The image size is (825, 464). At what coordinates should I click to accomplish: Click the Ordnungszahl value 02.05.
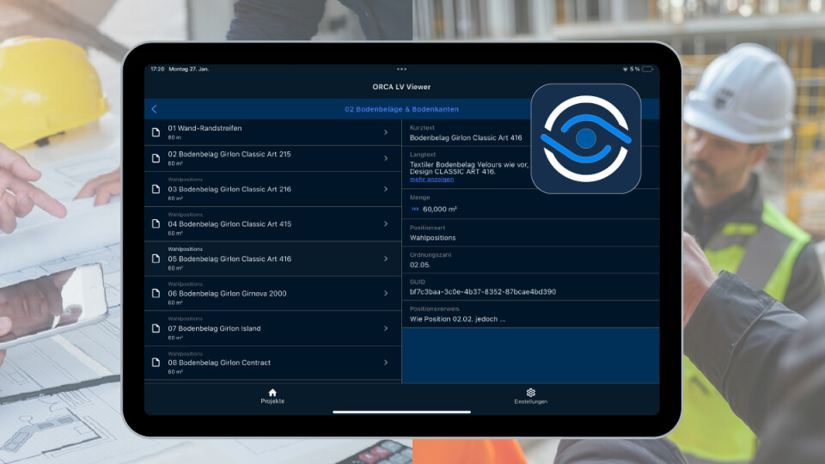pyautogui.click(x=420, y=265)
